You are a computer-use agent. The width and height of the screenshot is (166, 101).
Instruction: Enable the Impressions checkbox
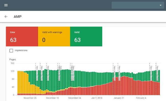[x=11, y=51]
